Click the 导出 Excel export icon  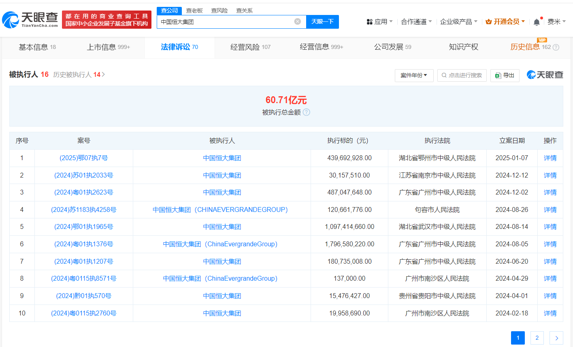[x=498, y=76]
